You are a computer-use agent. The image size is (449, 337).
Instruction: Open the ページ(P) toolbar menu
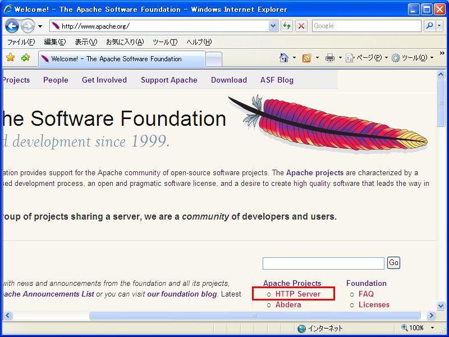(x=367, y=58)
